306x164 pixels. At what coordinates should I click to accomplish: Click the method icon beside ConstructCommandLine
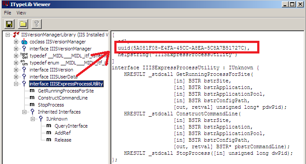(32, 98)
